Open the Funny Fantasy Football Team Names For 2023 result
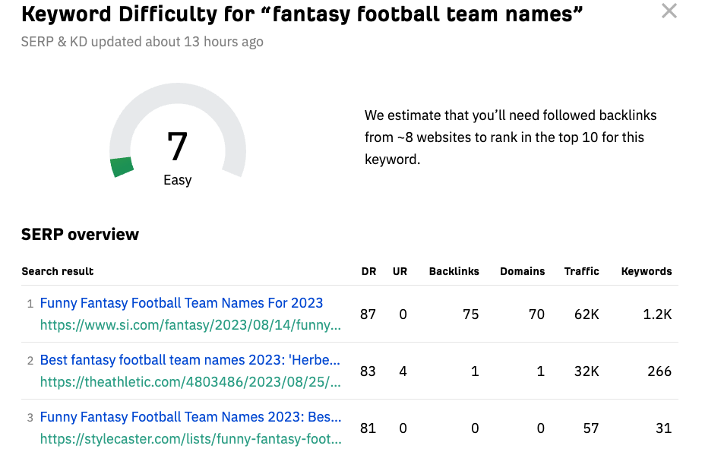The width and height of the screenshot is (702, 455). point(181,303)
